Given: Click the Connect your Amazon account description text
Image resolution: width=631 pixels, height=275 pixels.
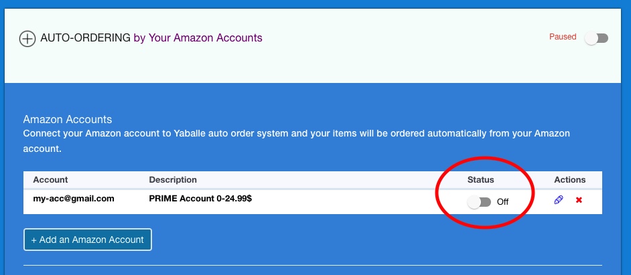Looking at the screenshot, I should tap(296, 141).
